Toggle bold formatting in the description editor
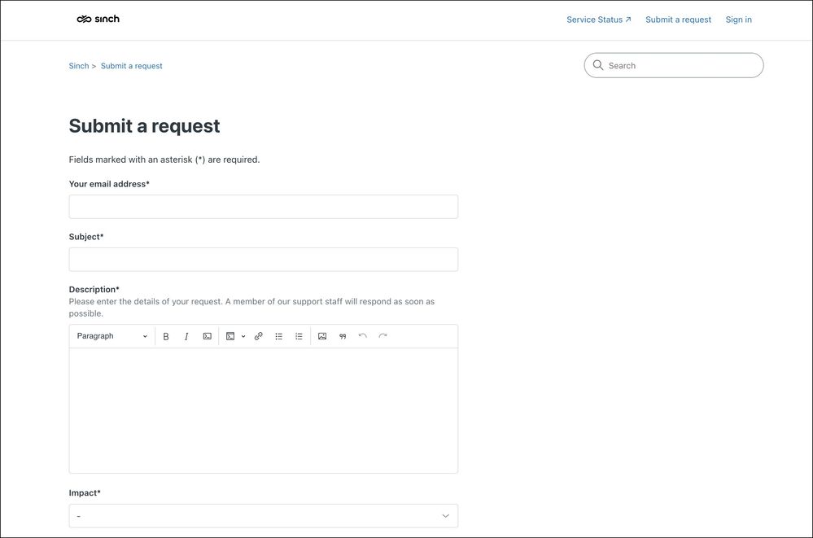813x538 pixels. point(166,336)
